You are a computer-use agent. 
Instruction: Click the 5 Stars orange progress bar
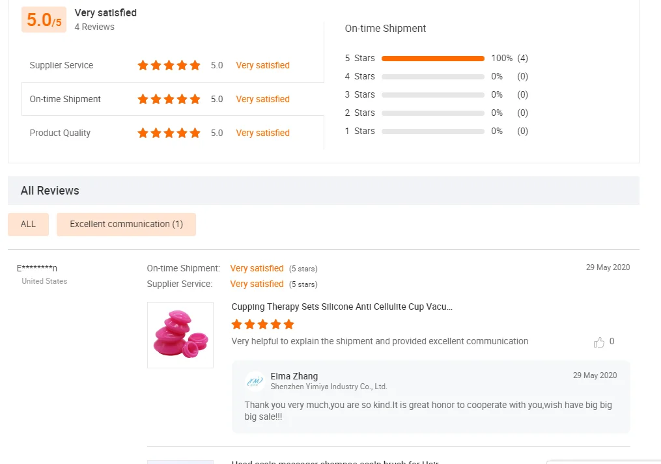(x=432, y=59)
